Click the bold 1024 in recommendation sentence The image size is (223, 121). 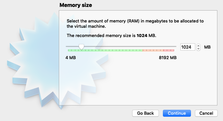click(142, 35)
